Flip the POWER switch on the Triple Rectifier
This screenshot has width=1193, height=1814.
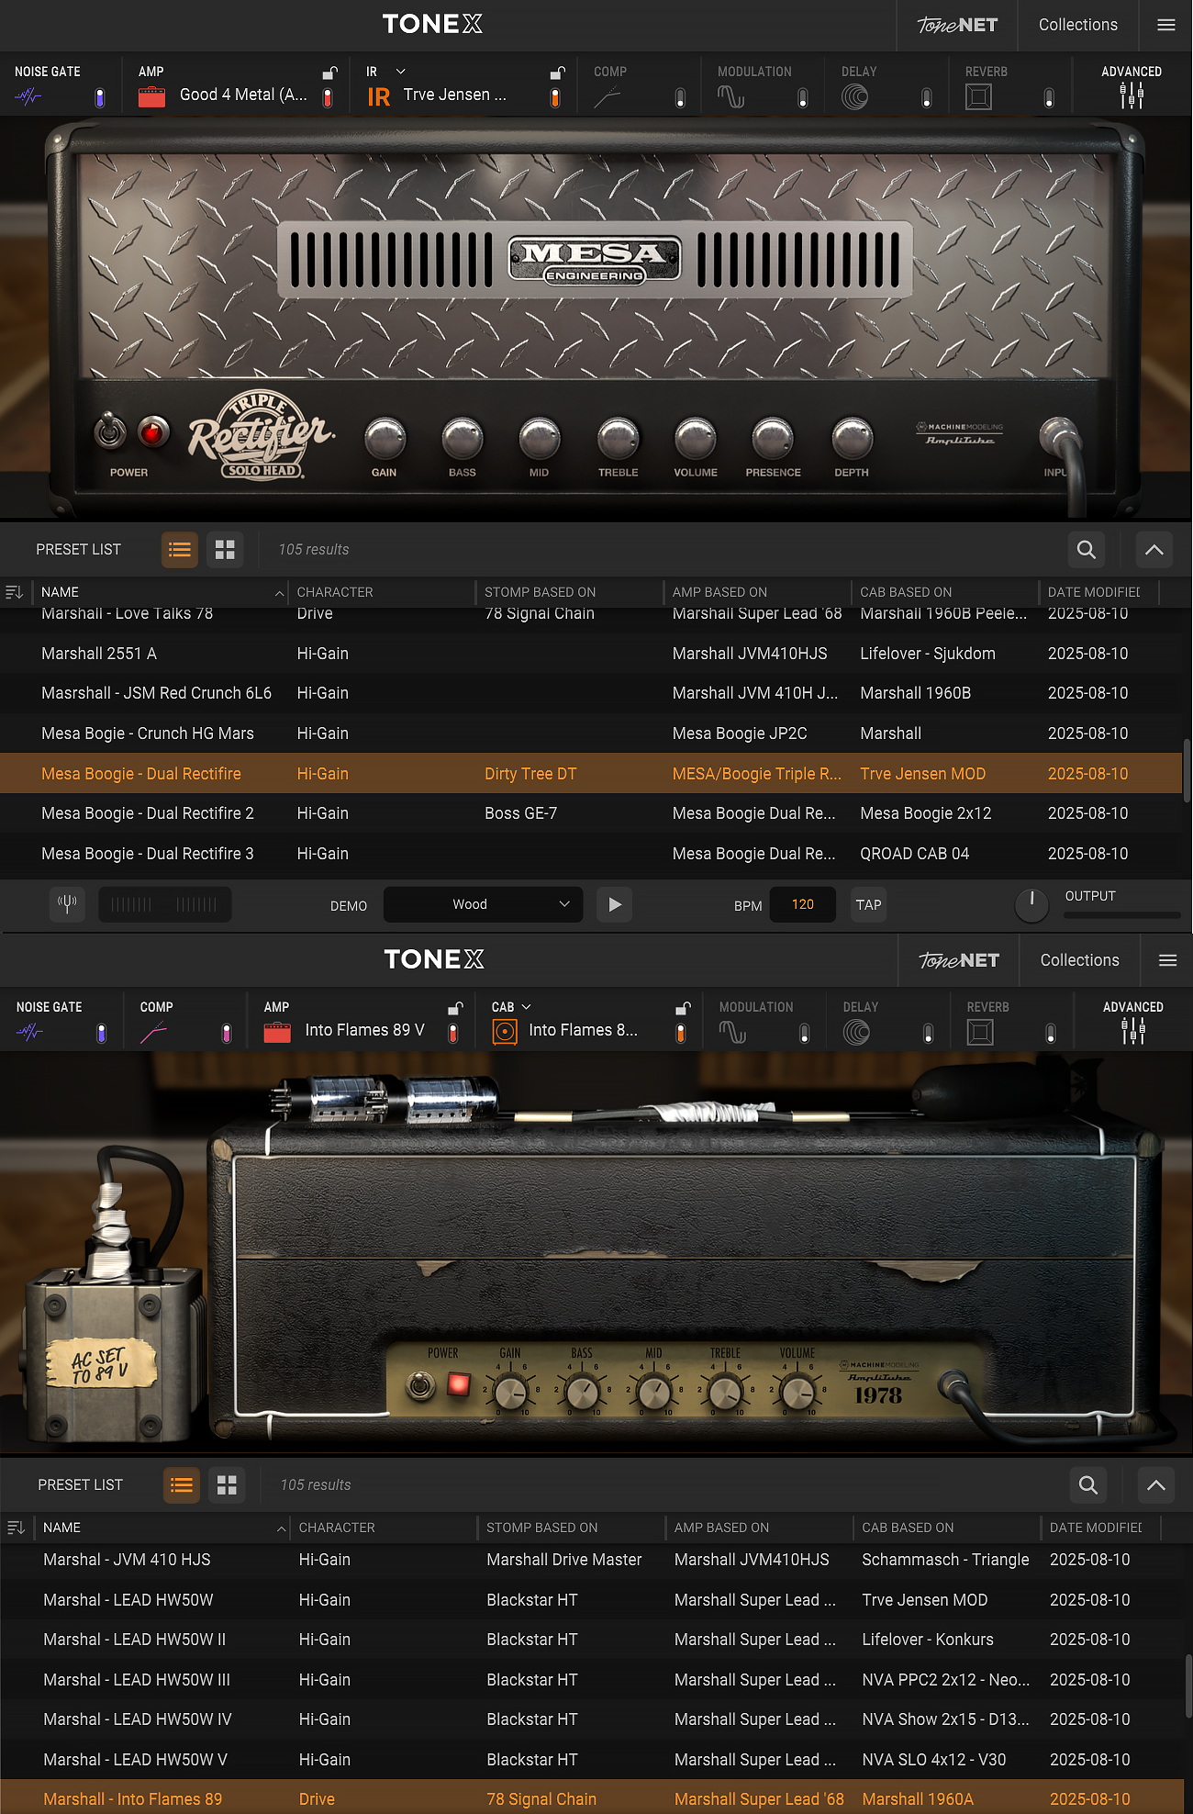[x=110, y=431]
